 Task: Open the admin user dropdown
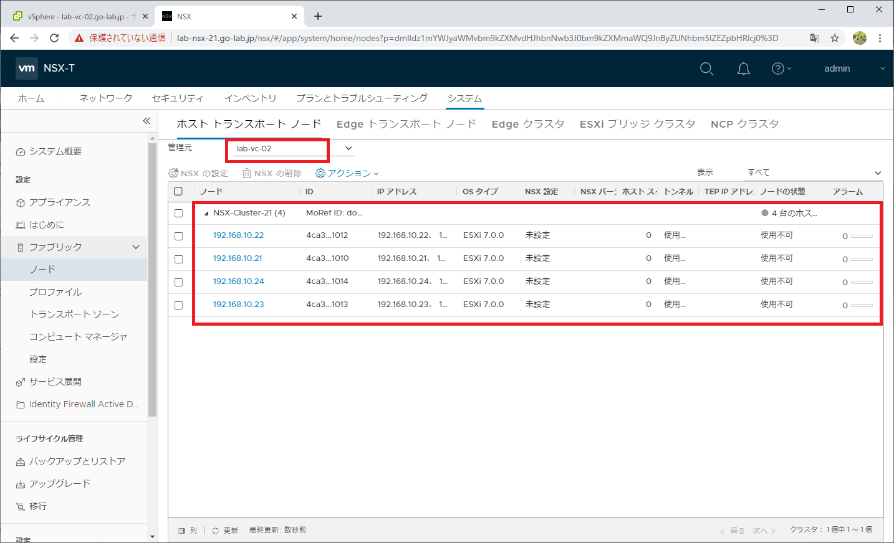[x=855, y=68]
